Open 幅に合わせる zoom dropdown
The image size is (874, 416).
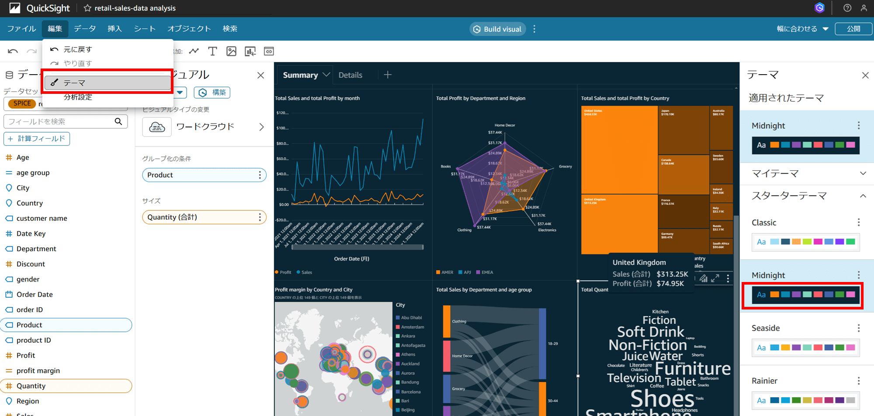803,29
